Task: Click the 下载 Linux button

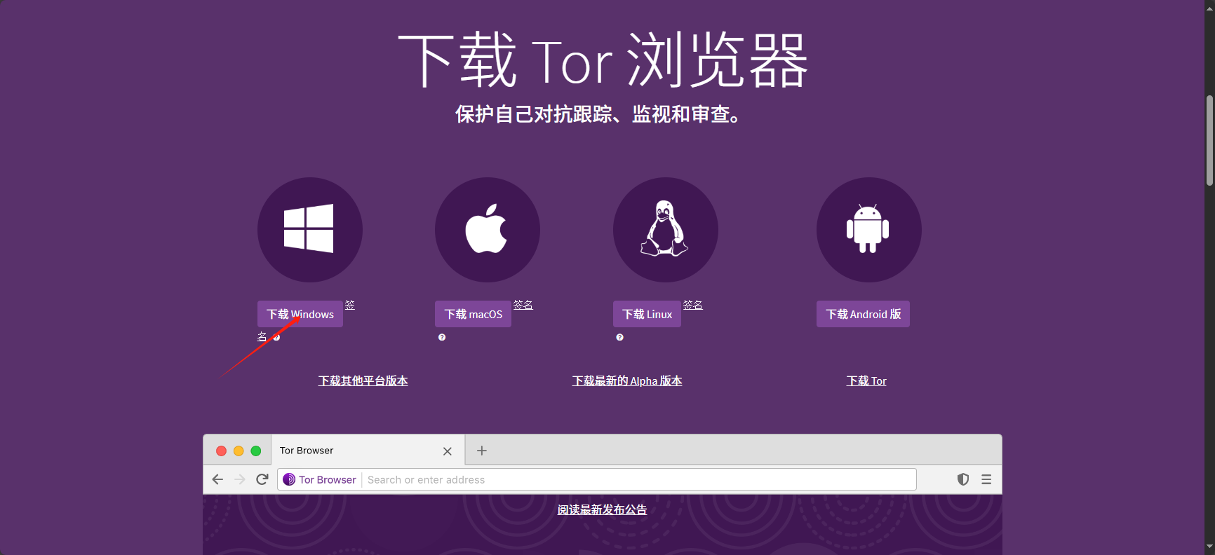Action: (647, 314)
